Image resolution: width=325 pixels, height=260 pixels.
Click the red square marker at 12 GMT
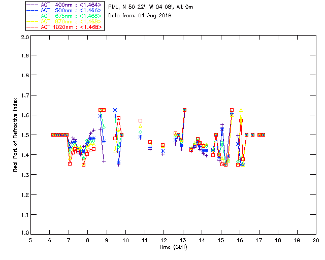pyautogui.click(x=163, y=145)
